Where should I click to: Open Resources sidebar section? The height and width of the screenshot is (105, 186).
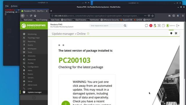pos(32,60)
